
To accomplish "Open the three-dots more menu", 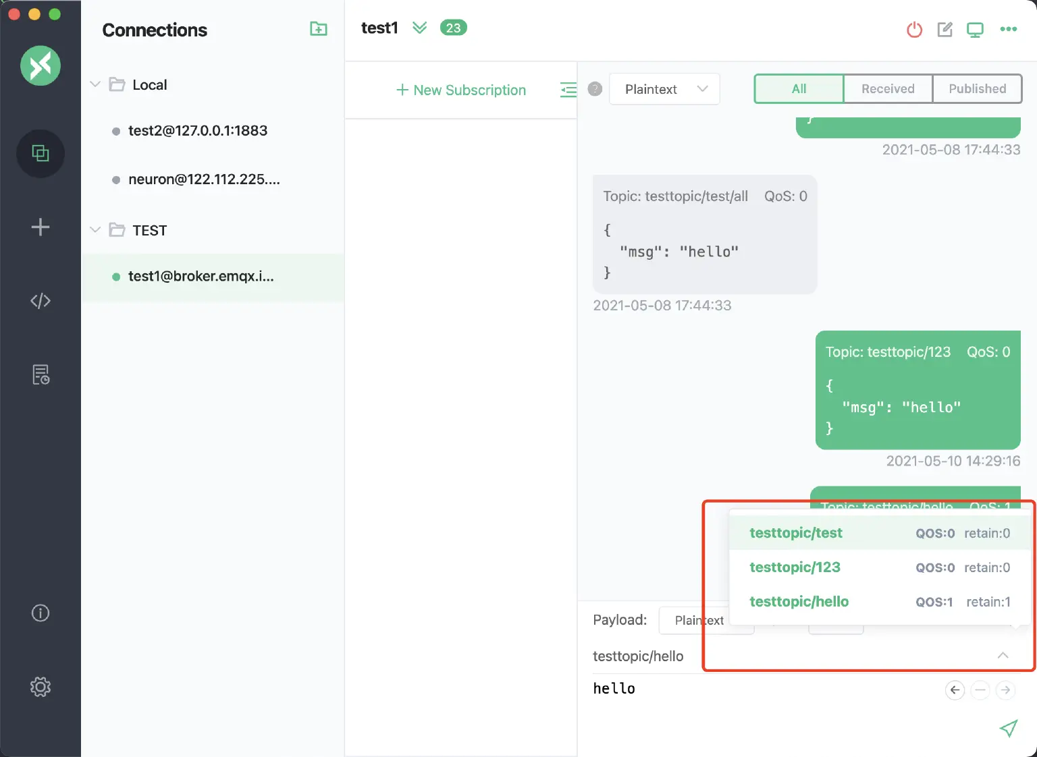I will 1008,29.
